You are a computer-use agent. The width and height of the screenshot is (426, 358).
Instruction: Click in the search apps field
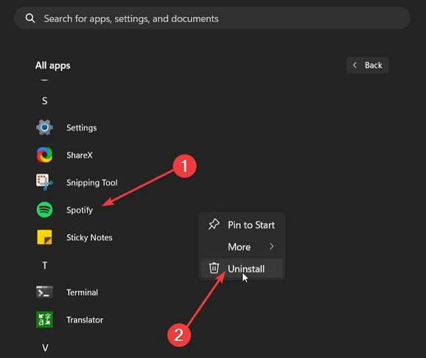pos(212,18)
